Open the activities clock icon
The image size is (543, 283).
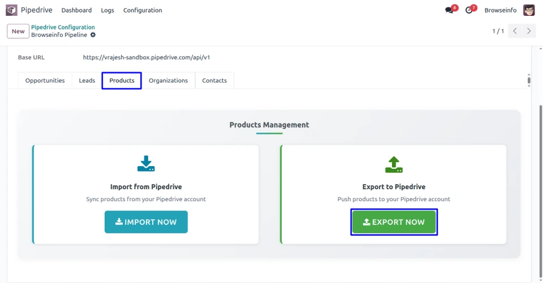point(468,10)
